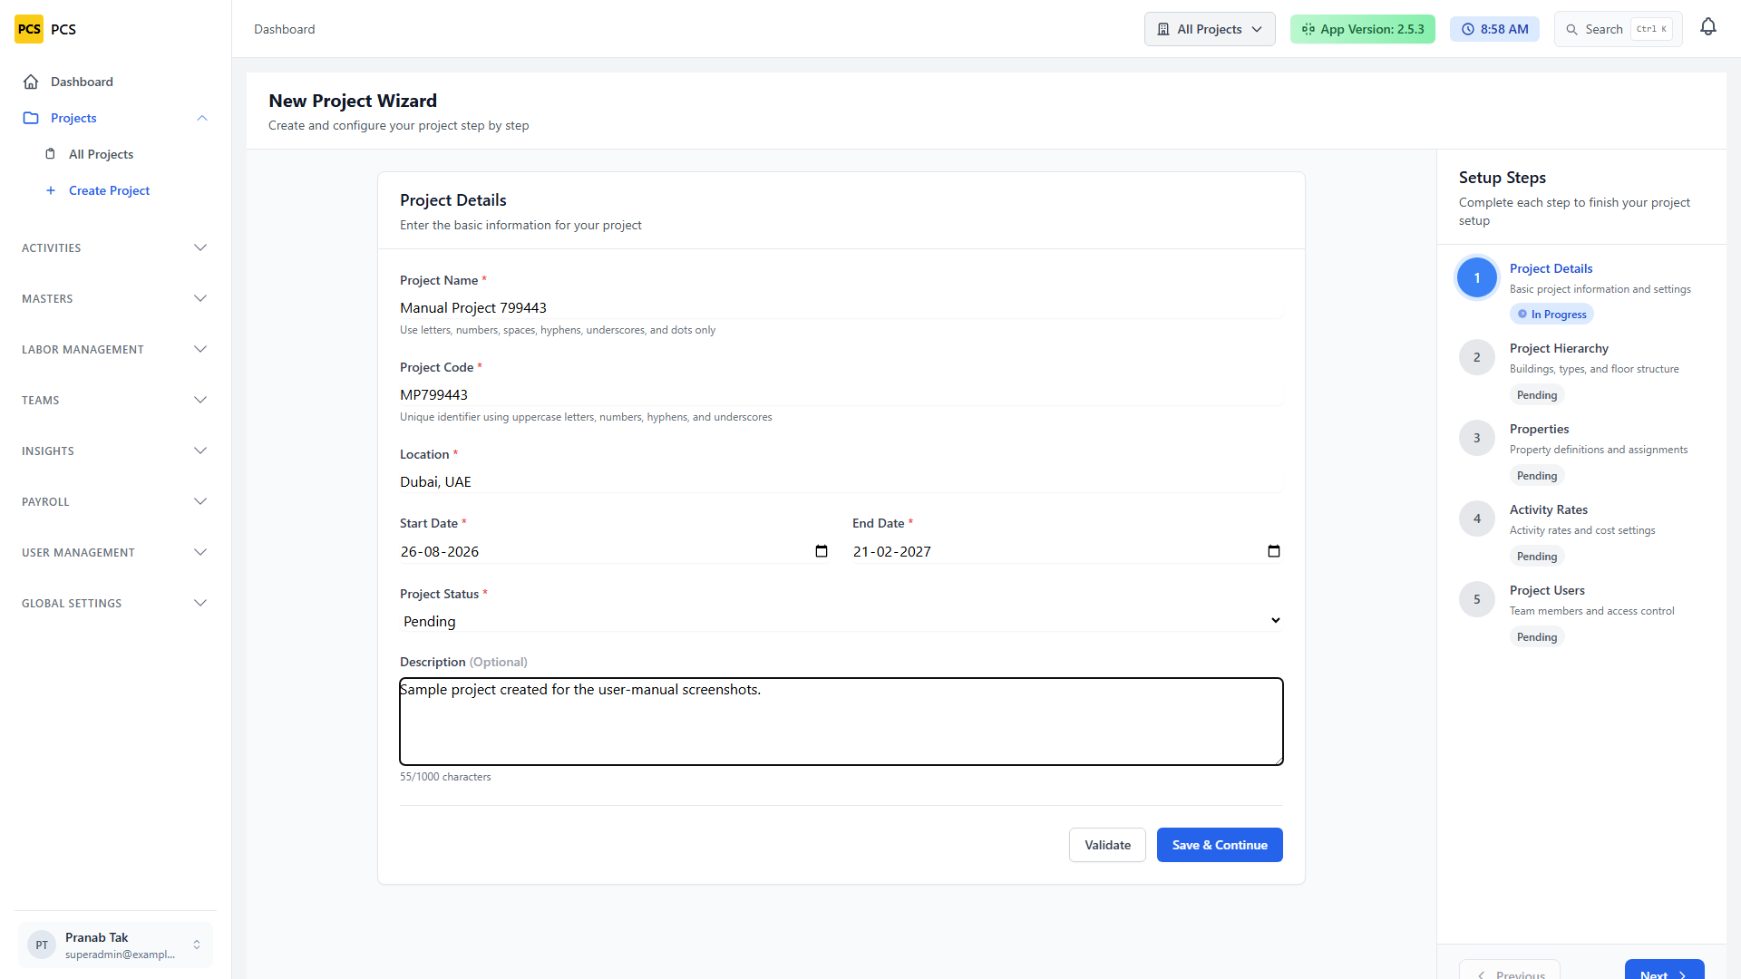Open the Project Status dropdown
This screenshot has width=1741, height=979.
(x=841, y=621)
